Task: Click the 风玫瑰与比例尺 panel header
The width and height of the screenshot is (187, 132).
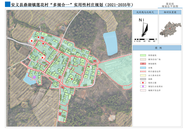Action: coord(144,12)
